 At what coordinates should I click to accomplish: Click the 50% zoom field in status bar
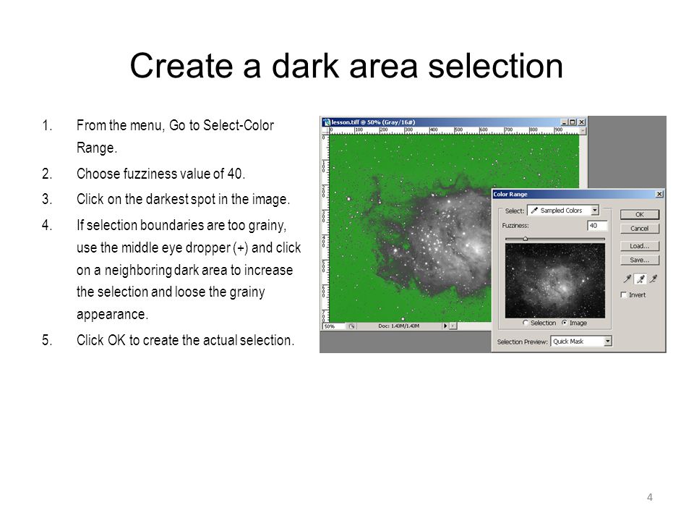pyautogui.click(x=334, y=326)
